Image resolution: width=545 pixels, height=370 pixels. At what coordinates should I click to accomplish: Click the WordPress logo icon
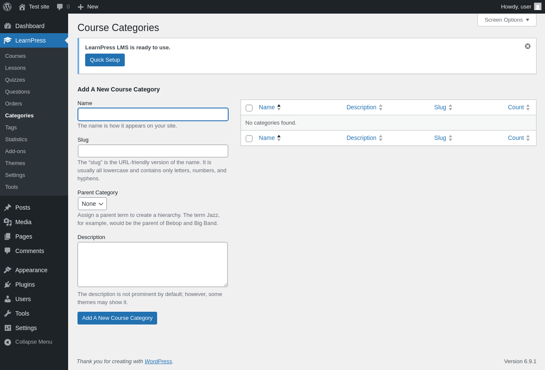[7, 7]
